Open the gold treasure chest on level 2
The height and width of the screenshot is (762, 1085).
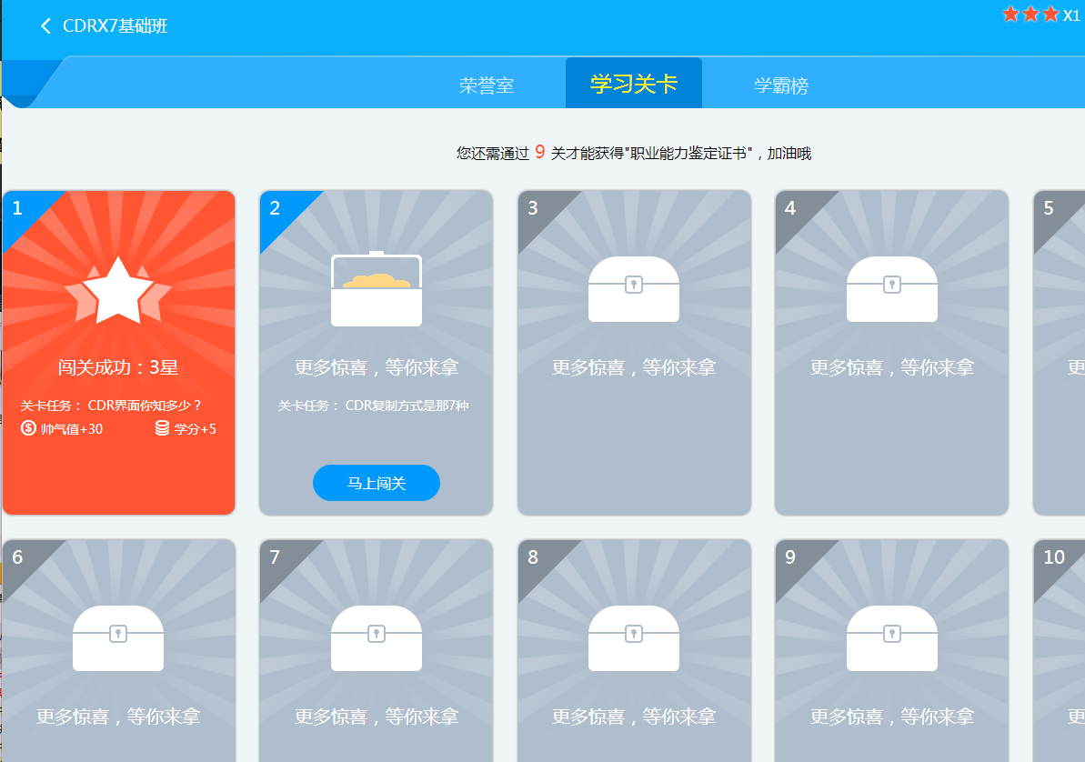(377, 289)
